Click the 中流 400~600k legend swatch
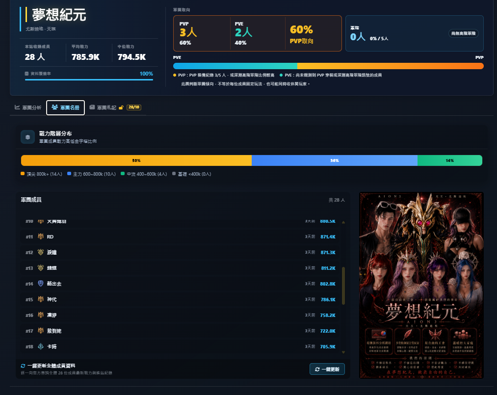 pos(123,174)
